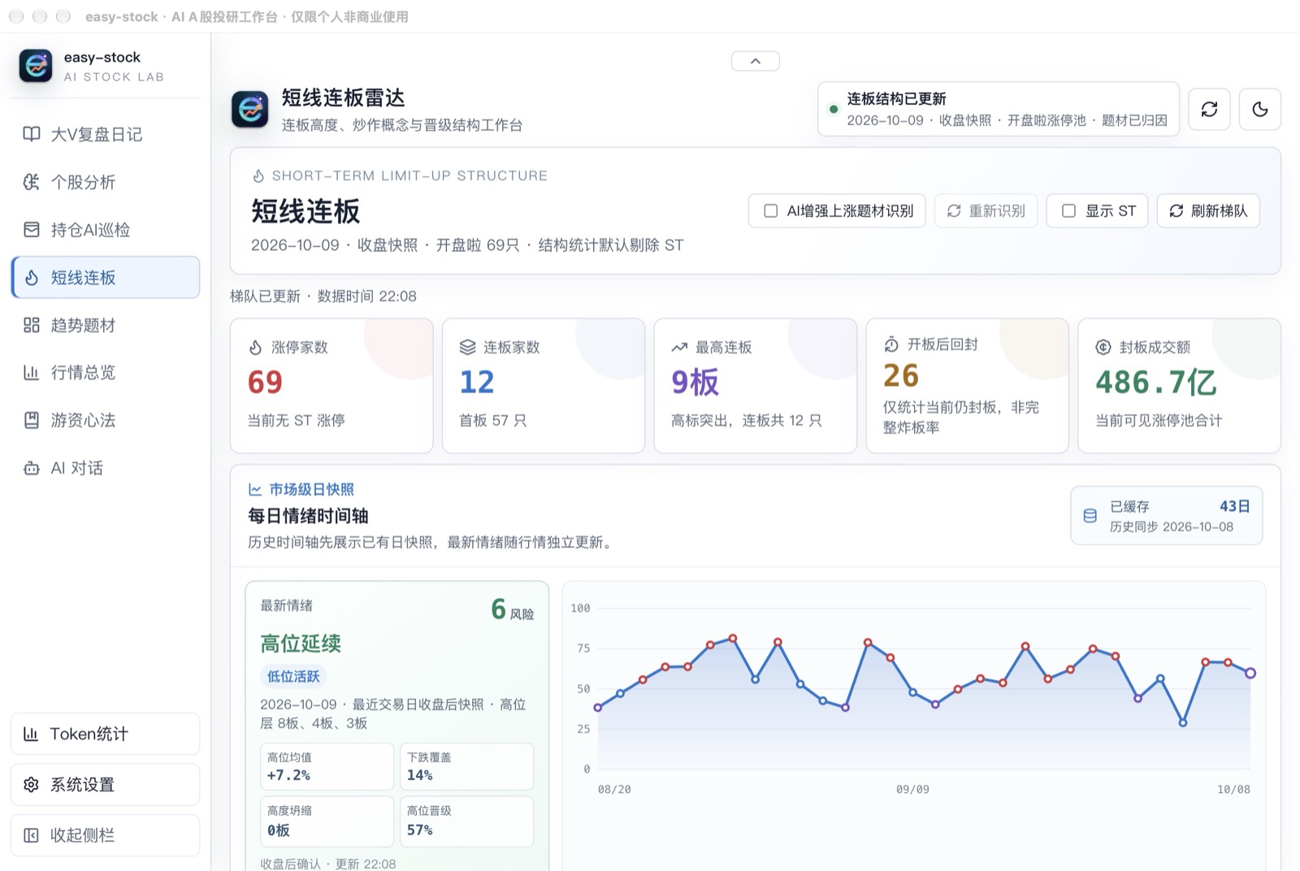Click the bar chart icon beside 行情总览

32,372
